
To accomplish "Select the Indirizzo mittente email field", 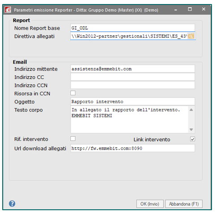I will 132,69.
